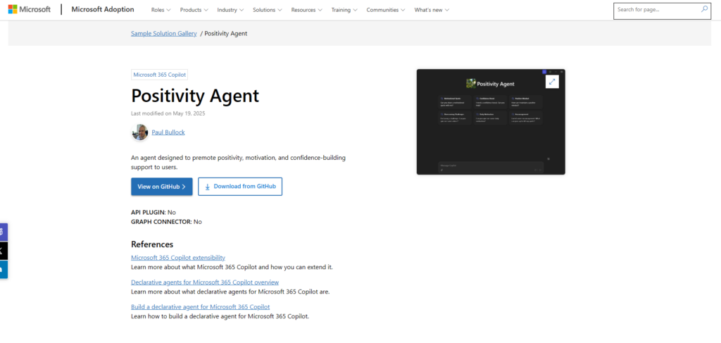
Task: Click the API PLUGIN: No text
Action: pos(153,213)
